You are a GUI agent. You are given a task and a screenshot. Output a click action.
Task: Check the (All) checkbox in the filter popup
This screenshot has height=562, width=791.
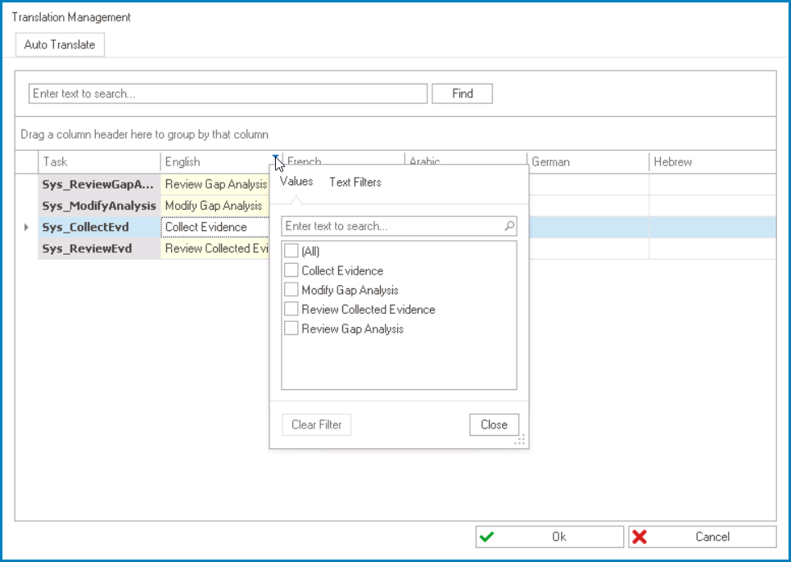pyautogui.click(x=292, y=251)
